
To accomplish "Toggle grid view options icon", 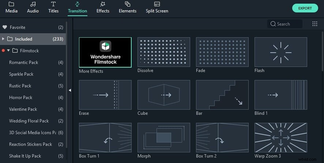I will (x=314, y=24).
